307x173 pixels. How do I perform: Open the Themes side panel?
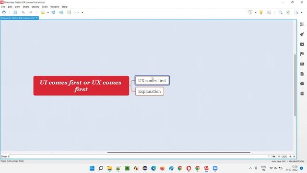302,64
